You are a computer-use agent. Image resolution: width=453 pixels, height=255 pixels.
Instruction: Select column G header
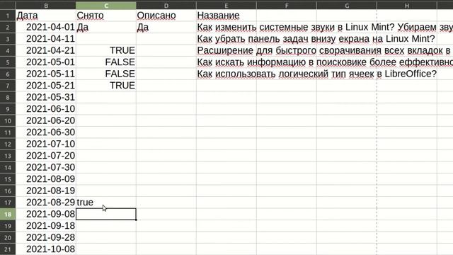pos(347,6)
